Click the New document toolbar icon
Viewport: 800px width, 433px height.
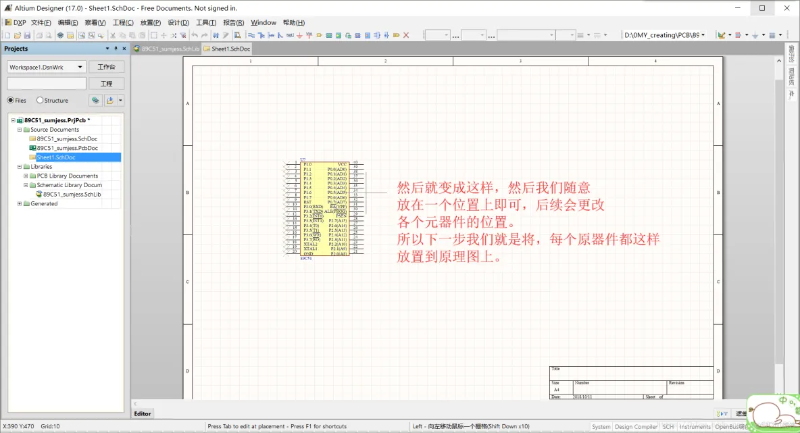(x=7, y=35)
